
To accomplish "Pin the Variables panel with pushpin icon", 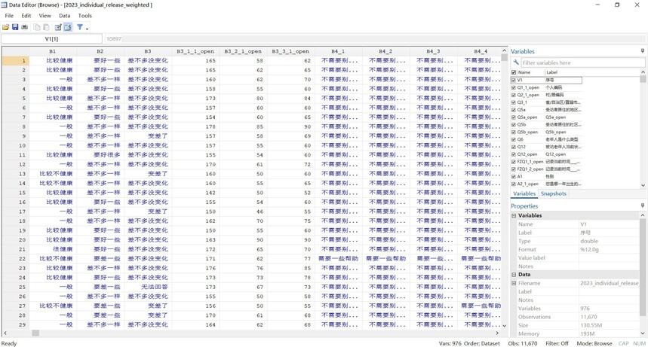I will (642, 51).
